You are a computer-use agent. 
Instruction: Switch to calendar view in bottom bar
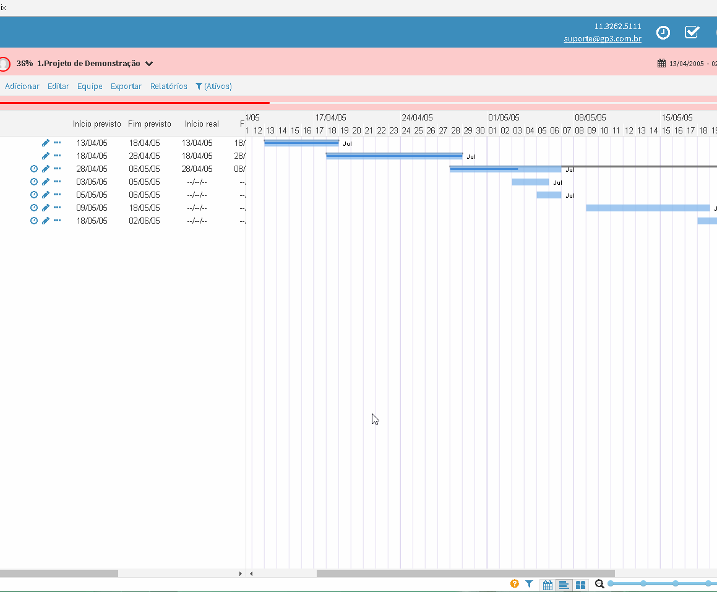547,585
